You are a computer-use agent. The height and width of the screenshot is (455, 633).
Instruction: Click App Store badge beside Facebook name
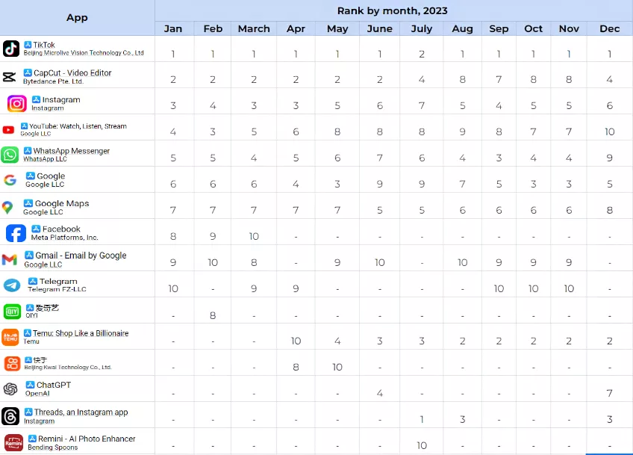(36, 229)
